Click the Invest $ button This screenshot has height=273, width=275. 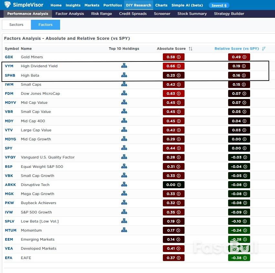coord(219,5)
